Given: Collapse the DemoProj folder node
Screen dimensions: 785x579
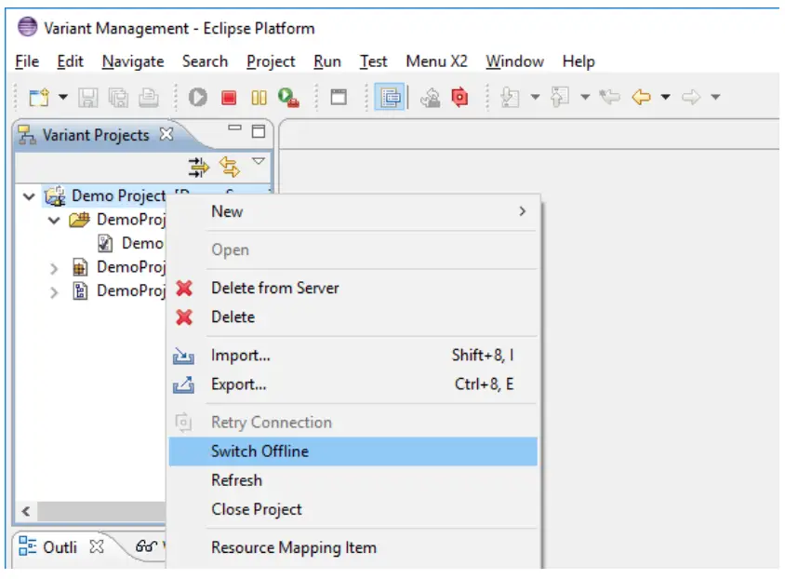Looking at the screenshot, I should pos(54,221).
